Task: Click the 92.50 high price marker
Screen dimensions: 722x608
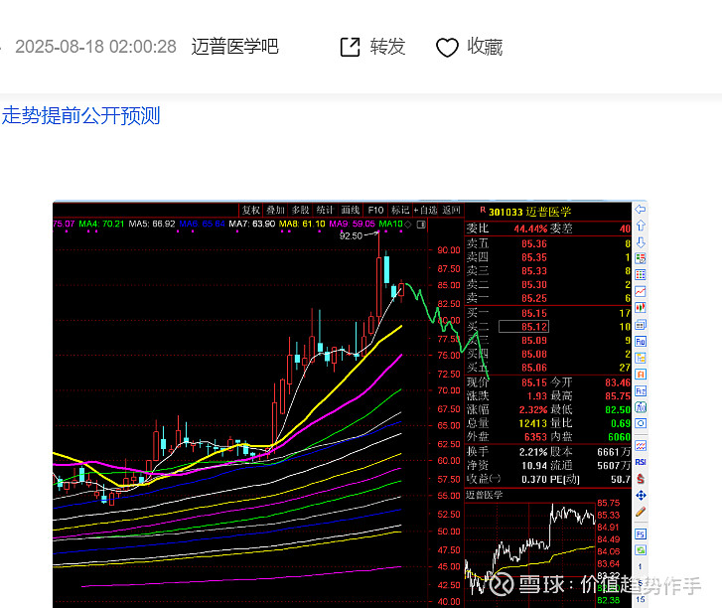Action: click(x=351, y=235)
